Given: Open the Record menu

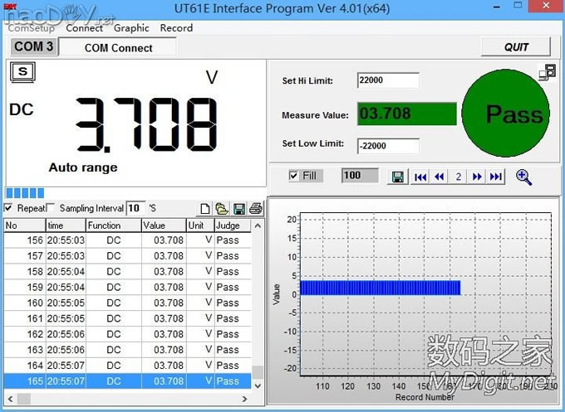Looking at the screenshot, I should 176,27.
